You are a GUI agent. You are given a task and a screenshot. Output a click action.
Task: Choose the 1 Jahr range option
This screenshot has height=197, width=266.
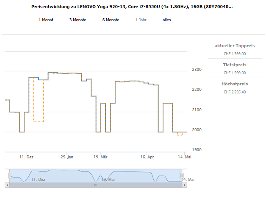(x=141, y=20)
